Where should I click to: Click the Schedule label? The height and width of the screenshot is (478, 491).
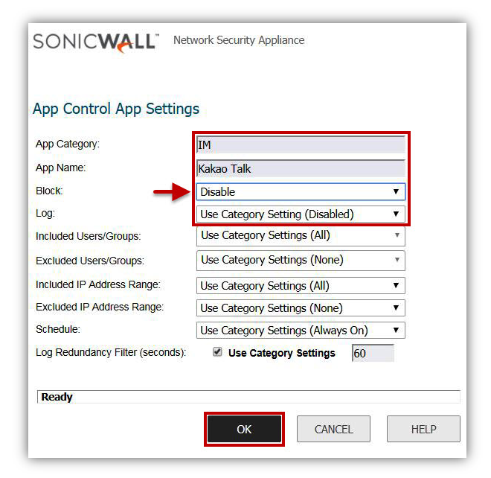point(60,329)
